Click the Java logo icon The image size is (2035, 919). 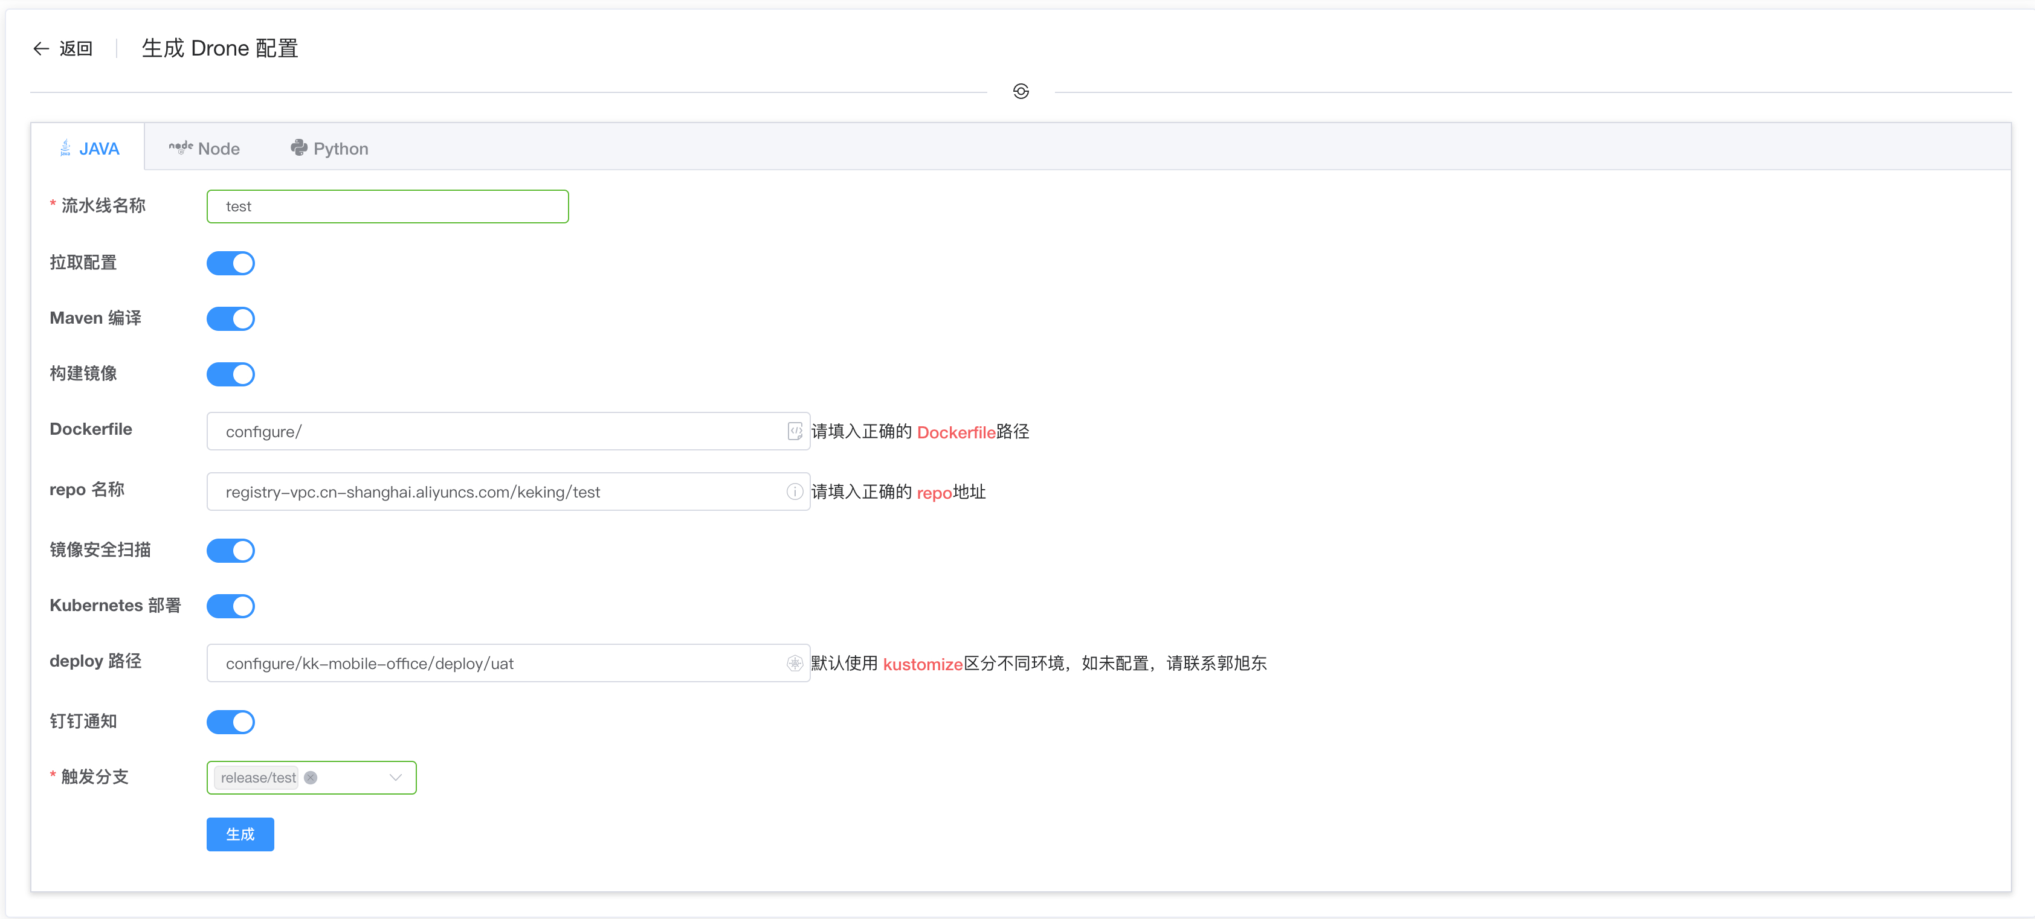point(66,148)
